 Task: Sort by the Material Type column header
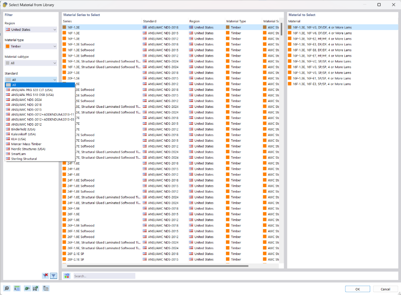(x=243, y=21)
